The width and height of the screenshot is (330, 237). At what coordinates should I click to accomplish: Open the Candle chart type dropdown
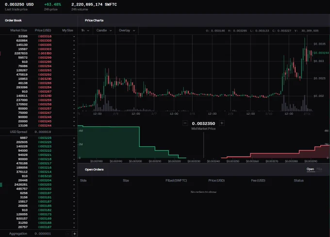(104, 31)
